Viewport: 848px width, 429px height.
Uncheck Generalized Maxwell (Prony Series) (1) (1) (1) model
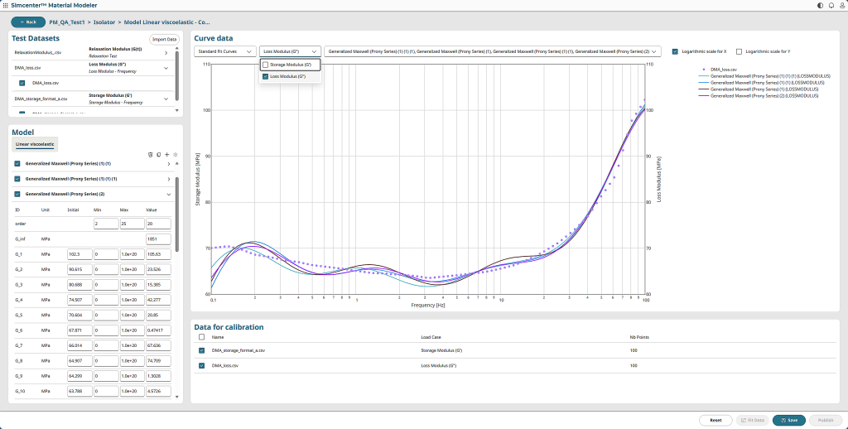tap(17, 179)
